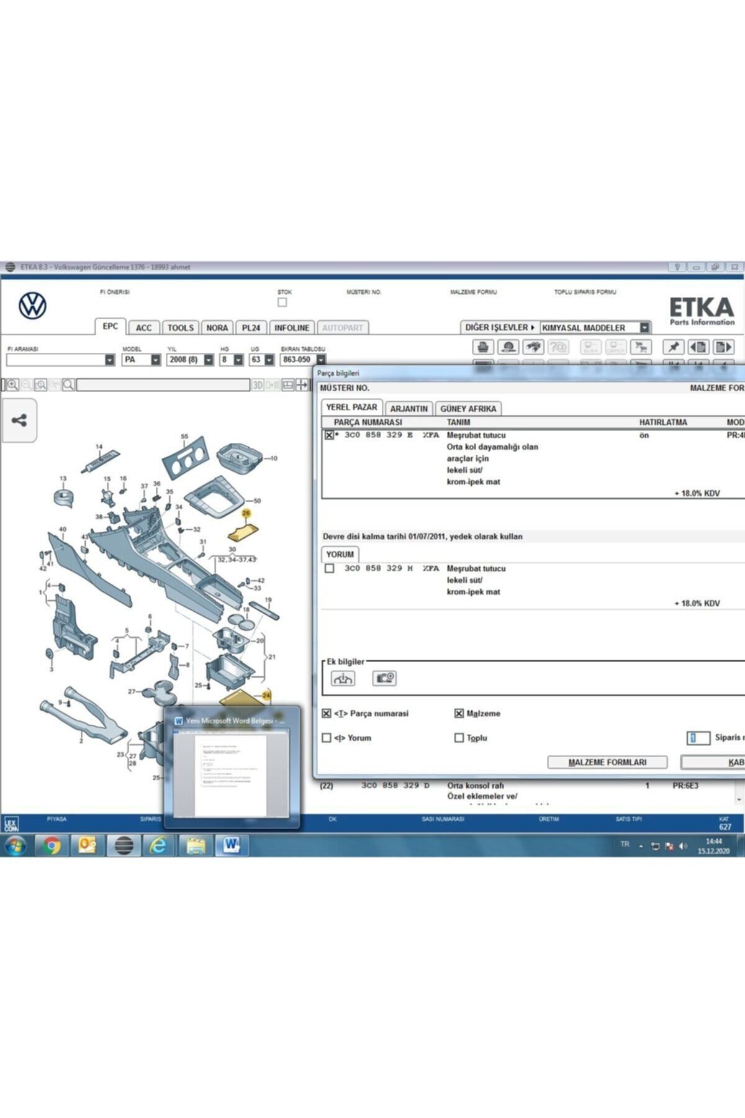Go to previous page document icon
The height and width of the screenshot is (1118, 745).
[698, 347]
